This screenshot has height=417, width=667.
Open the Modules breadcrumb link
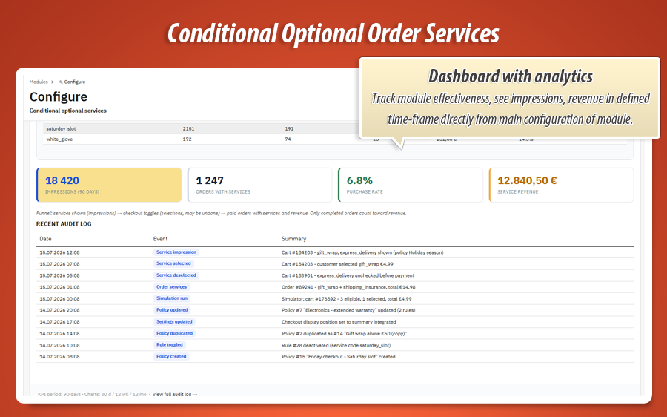click(39, 82)
